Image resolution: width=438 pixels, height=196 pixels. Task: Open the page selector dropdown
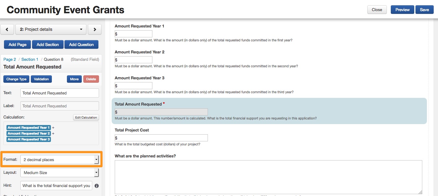point(51,29)
